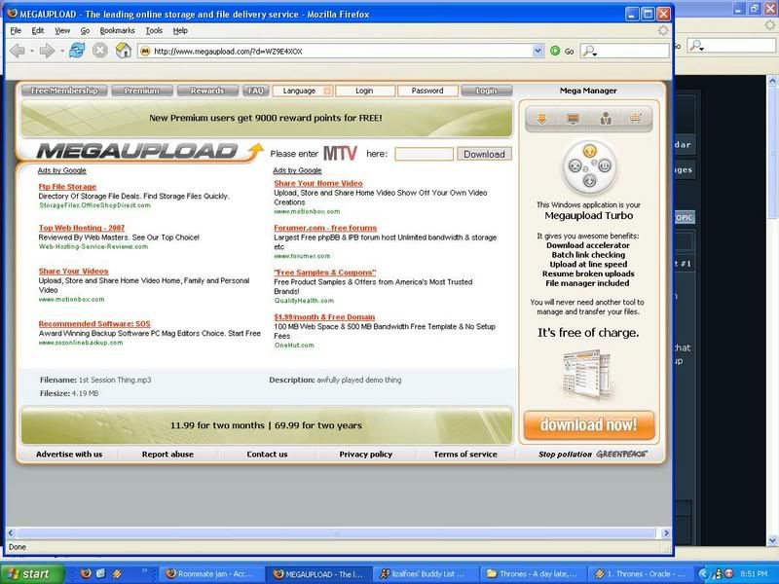Image resolution: width=779 pixels, height=584 pixels.
Task: Click the pause button on the round controller
Action: (604, 166)
